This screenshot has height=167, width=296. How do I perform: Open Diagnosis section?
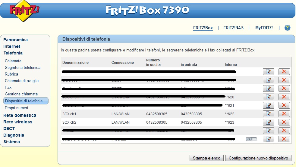(14, 135)
